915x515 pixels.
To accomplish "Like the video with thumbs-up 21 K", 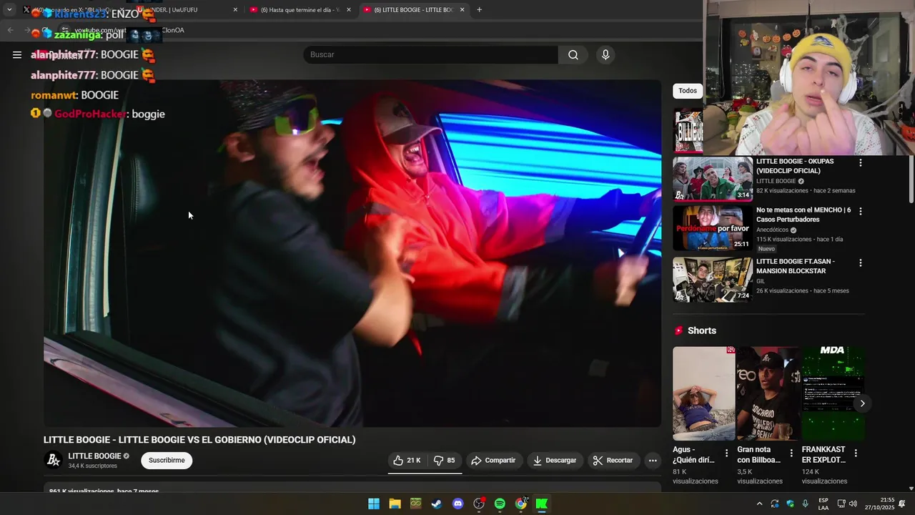I will (x=407, y=460).
